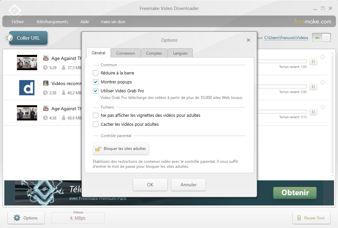Pause the first download using its pause icon

(x=313, y=61)
